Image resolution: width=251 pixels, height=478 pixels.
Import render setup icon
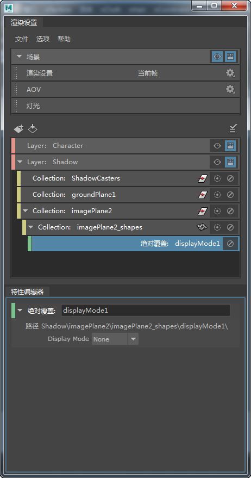[33, 129]
